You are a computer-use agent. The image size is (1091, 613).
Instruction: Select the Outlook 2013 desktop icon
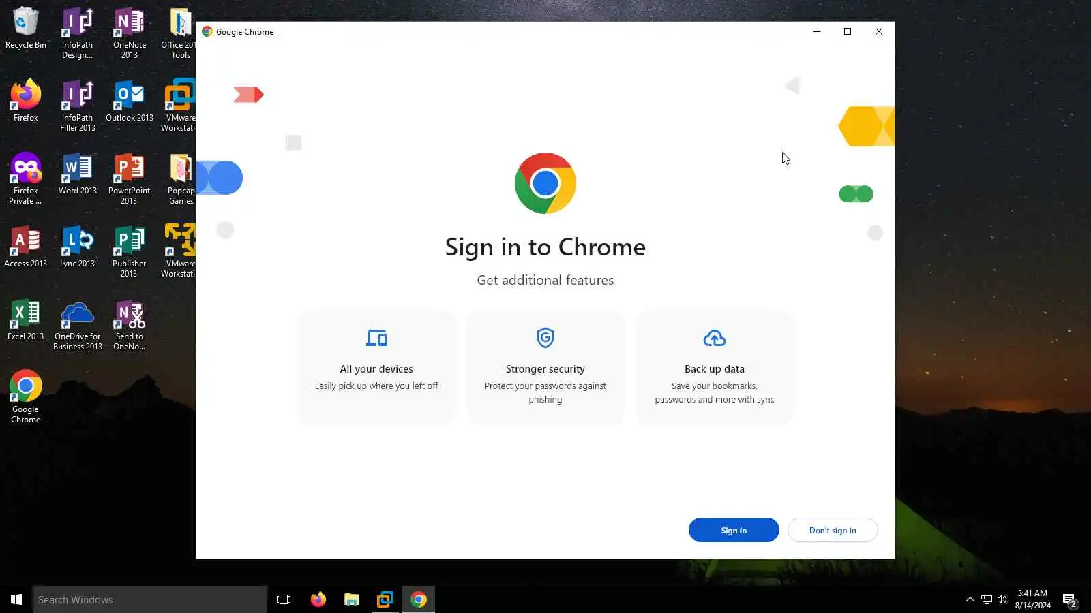tap(129, 101)
